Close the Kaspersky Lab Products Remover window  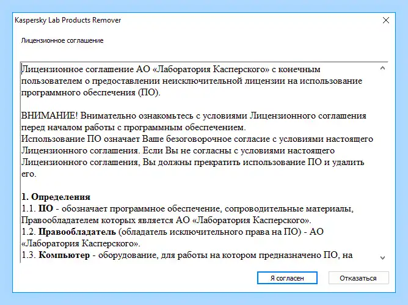click(386, 20)
